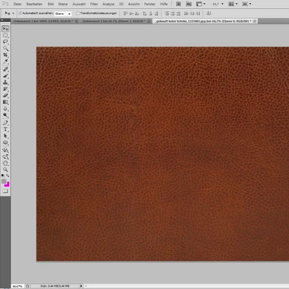The width and height of the screenshot is (289, 289).
Task: Enable the 'Transformationssteuerungen' checkbox
Action: pos(78,13)
